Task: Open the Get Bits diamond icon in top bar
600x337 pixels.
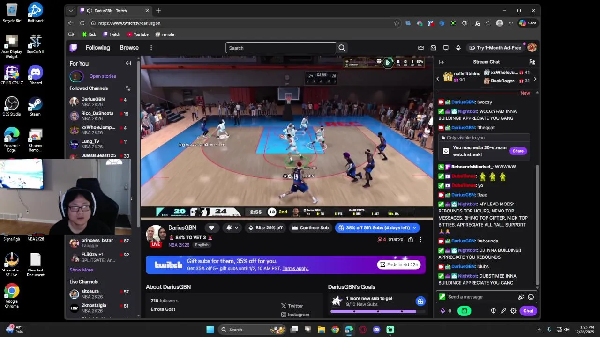Action: pyautogui.click(x=458, y=48)
